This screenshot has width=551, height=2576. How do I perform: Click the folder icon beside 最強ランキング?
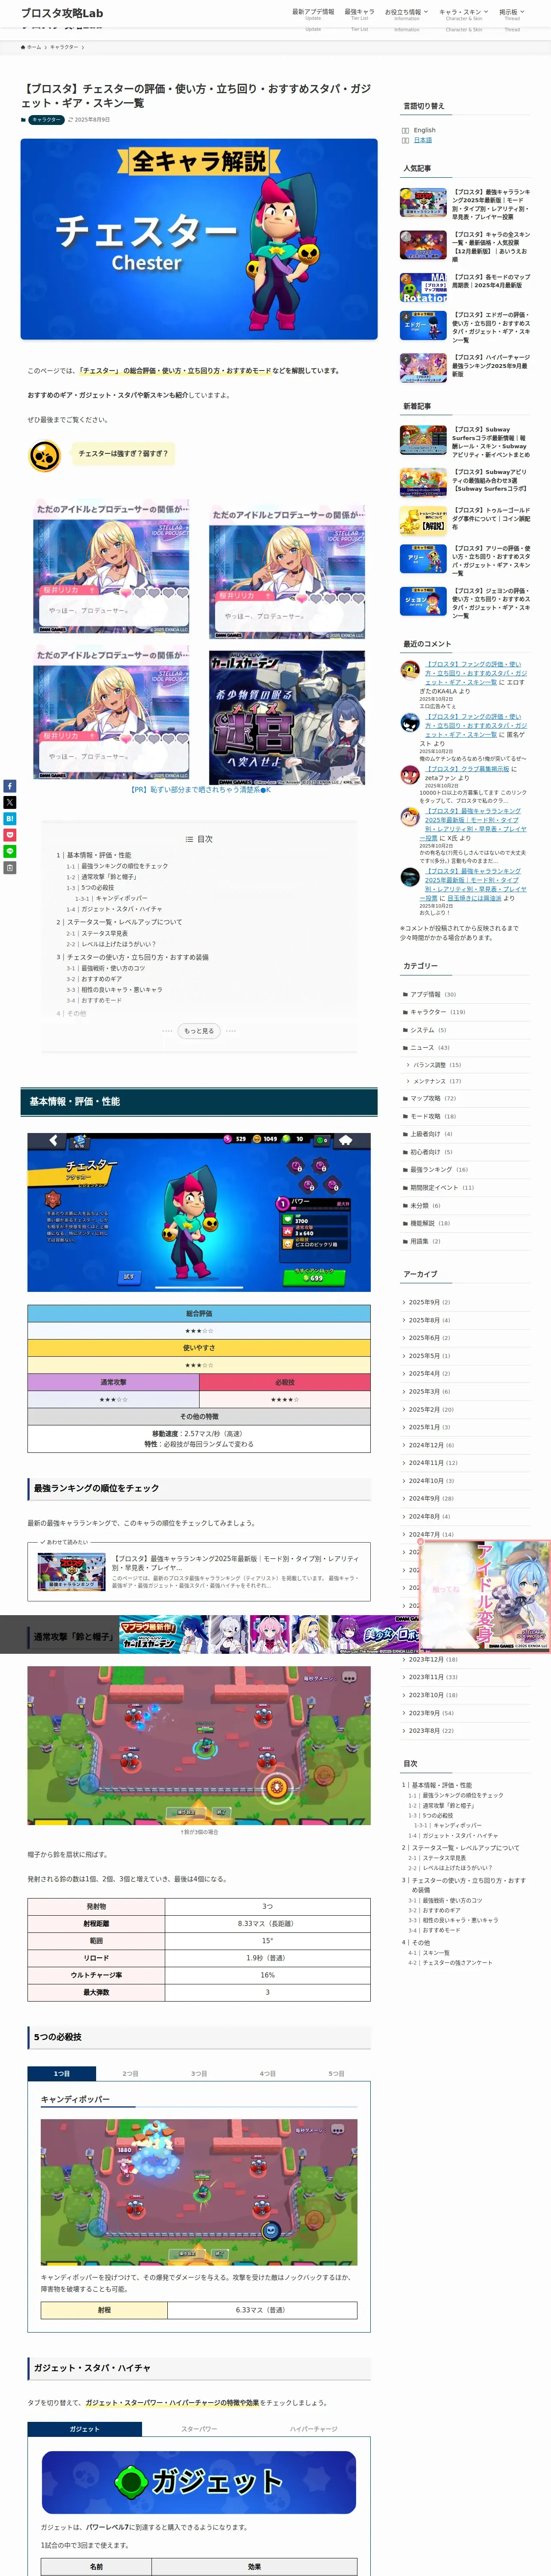(x=405, y=1169)
